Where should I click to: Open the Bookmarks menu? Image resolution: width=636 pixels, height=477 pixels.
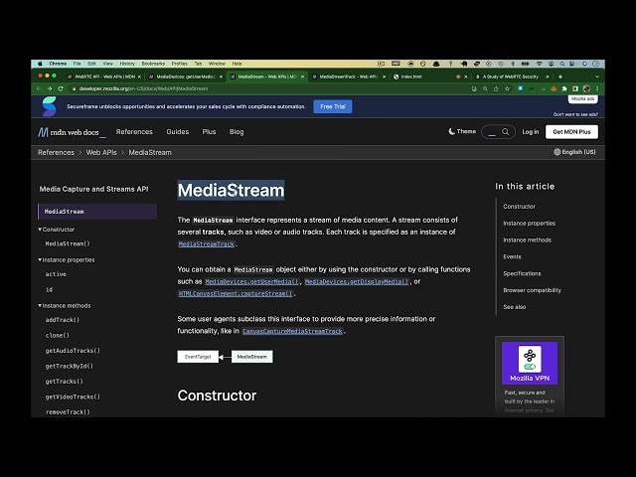click(x=153, y=64)
